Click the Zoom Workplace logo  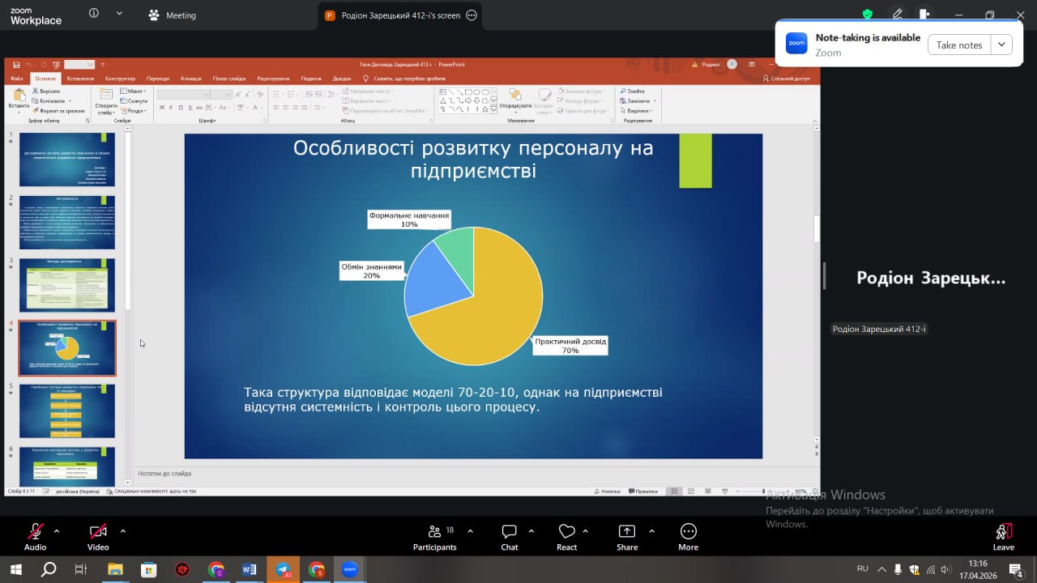click(x=36, y=15)
